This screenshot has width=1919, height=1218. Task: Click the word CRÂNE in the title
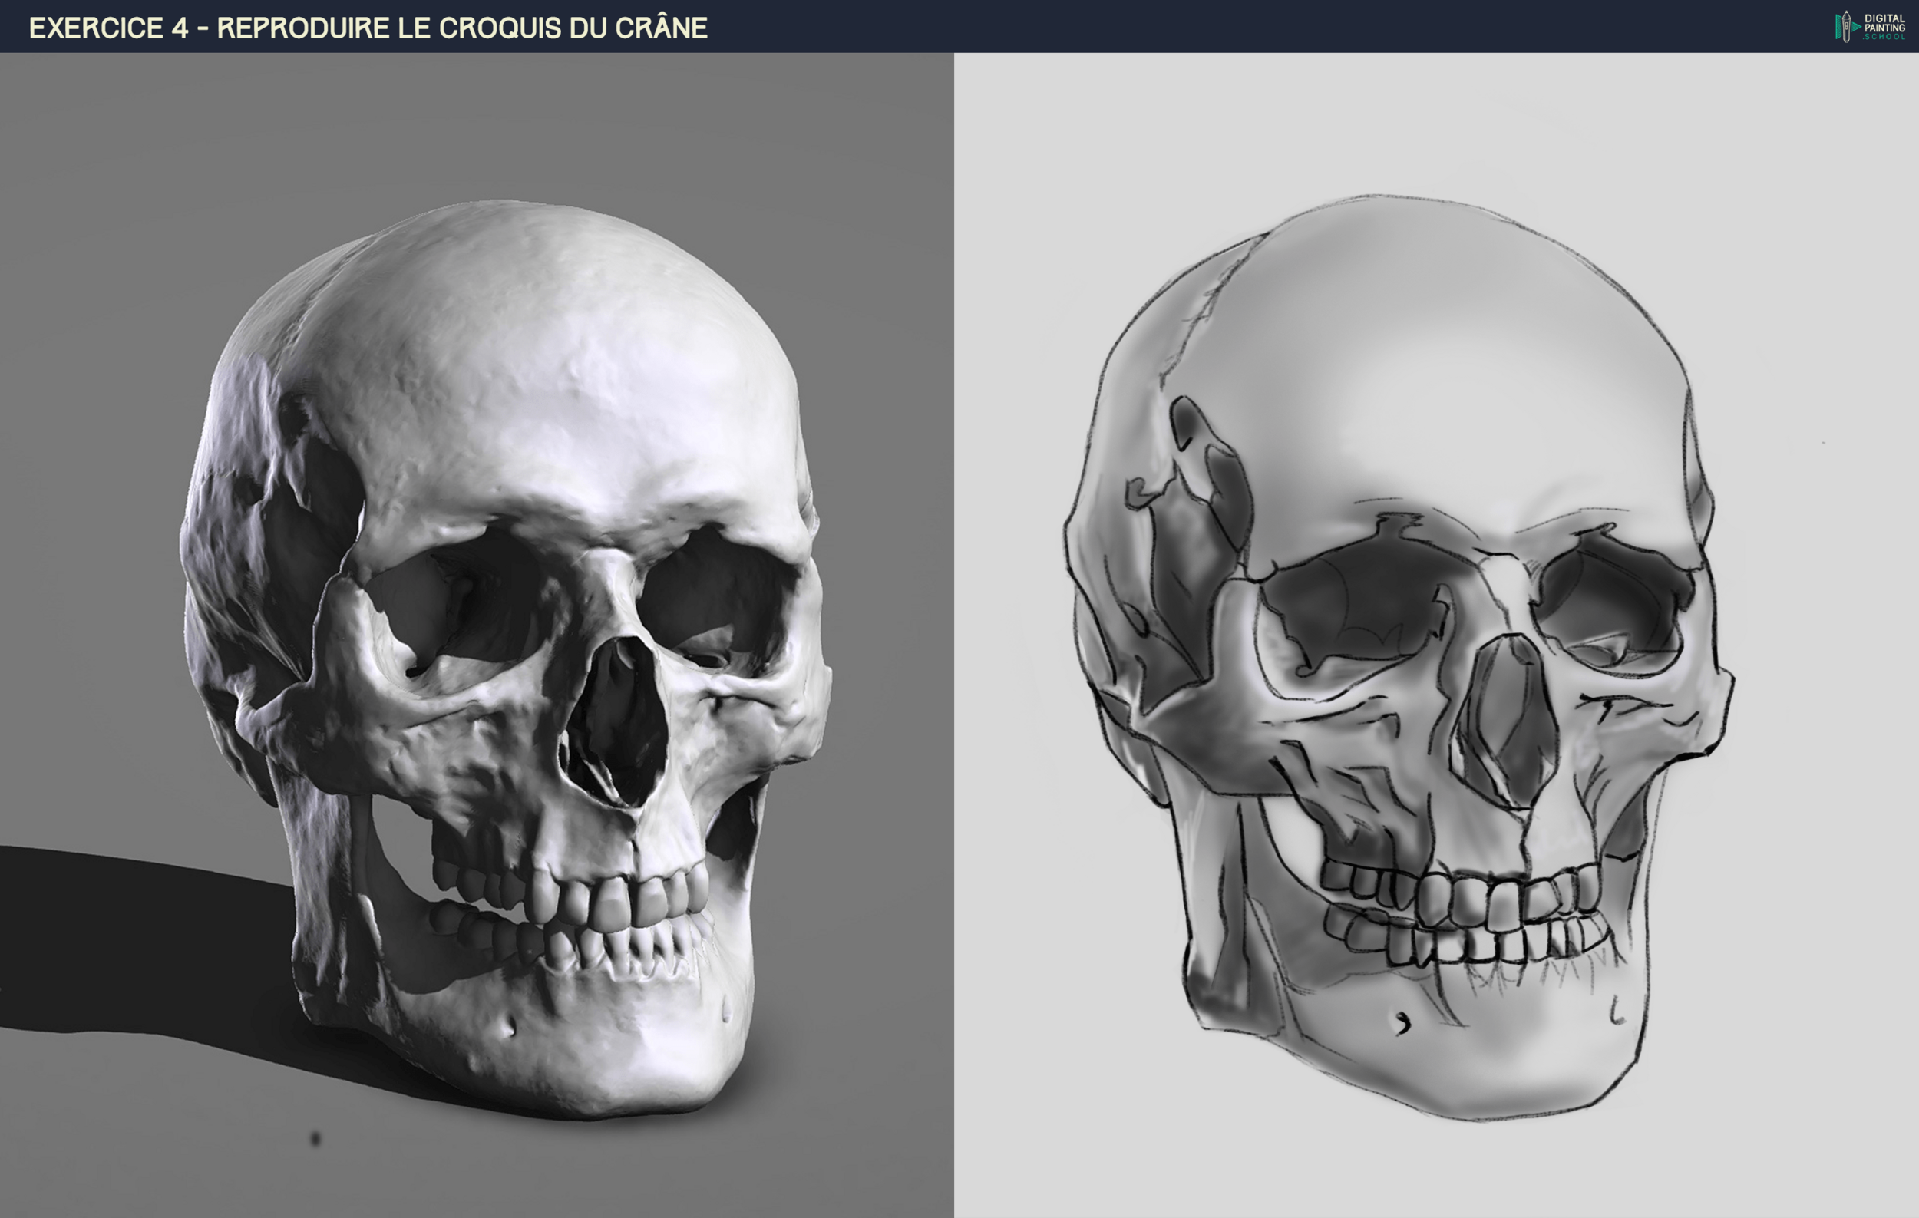tap(661, 28)
